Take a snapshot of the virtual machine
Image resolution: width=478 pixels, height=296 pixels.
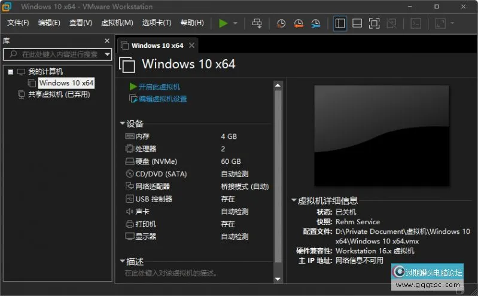(281, 23)
